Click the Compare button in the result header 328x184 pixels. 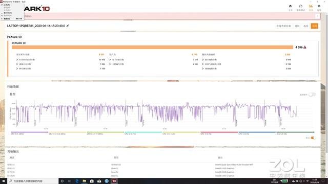[297, 26]
